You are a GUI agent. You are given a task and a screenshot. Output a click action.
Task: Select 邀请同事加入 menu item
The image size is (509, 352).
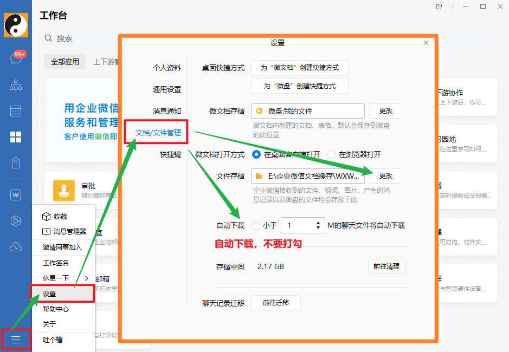click(x=63, y=247)
